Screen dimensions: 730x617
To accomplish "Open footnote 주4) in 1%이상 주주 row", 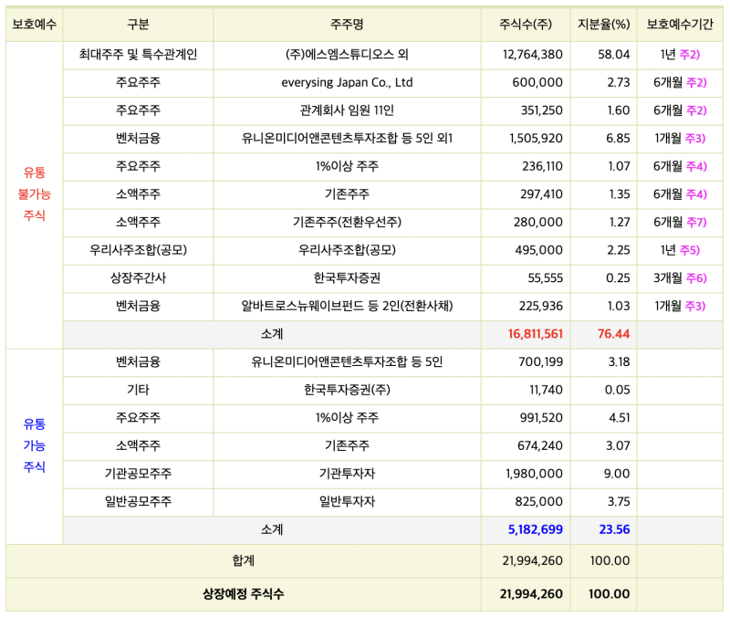I will (696, 167).
